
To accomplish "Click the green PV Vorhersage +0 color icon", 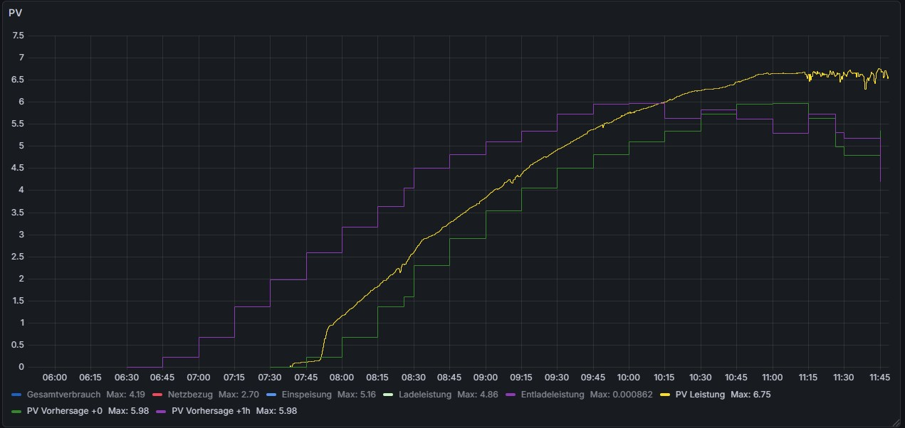I will (16, 411).
